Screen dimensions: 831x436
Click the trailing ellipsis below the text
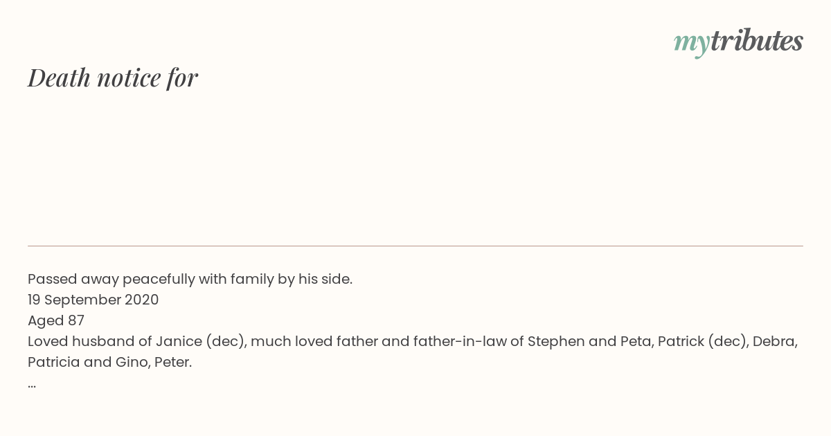coord(32,385)
